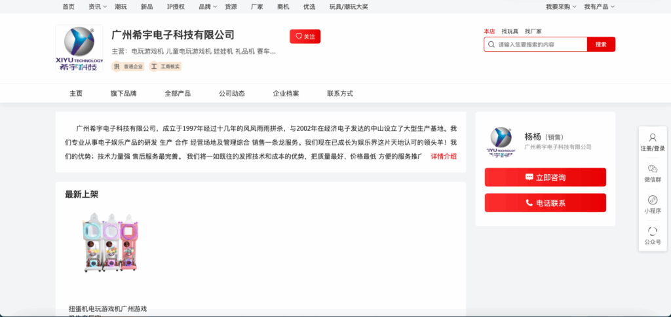671x317 pixels.
Task: Open IP授权 in top navigation
Action: (176, 7)
